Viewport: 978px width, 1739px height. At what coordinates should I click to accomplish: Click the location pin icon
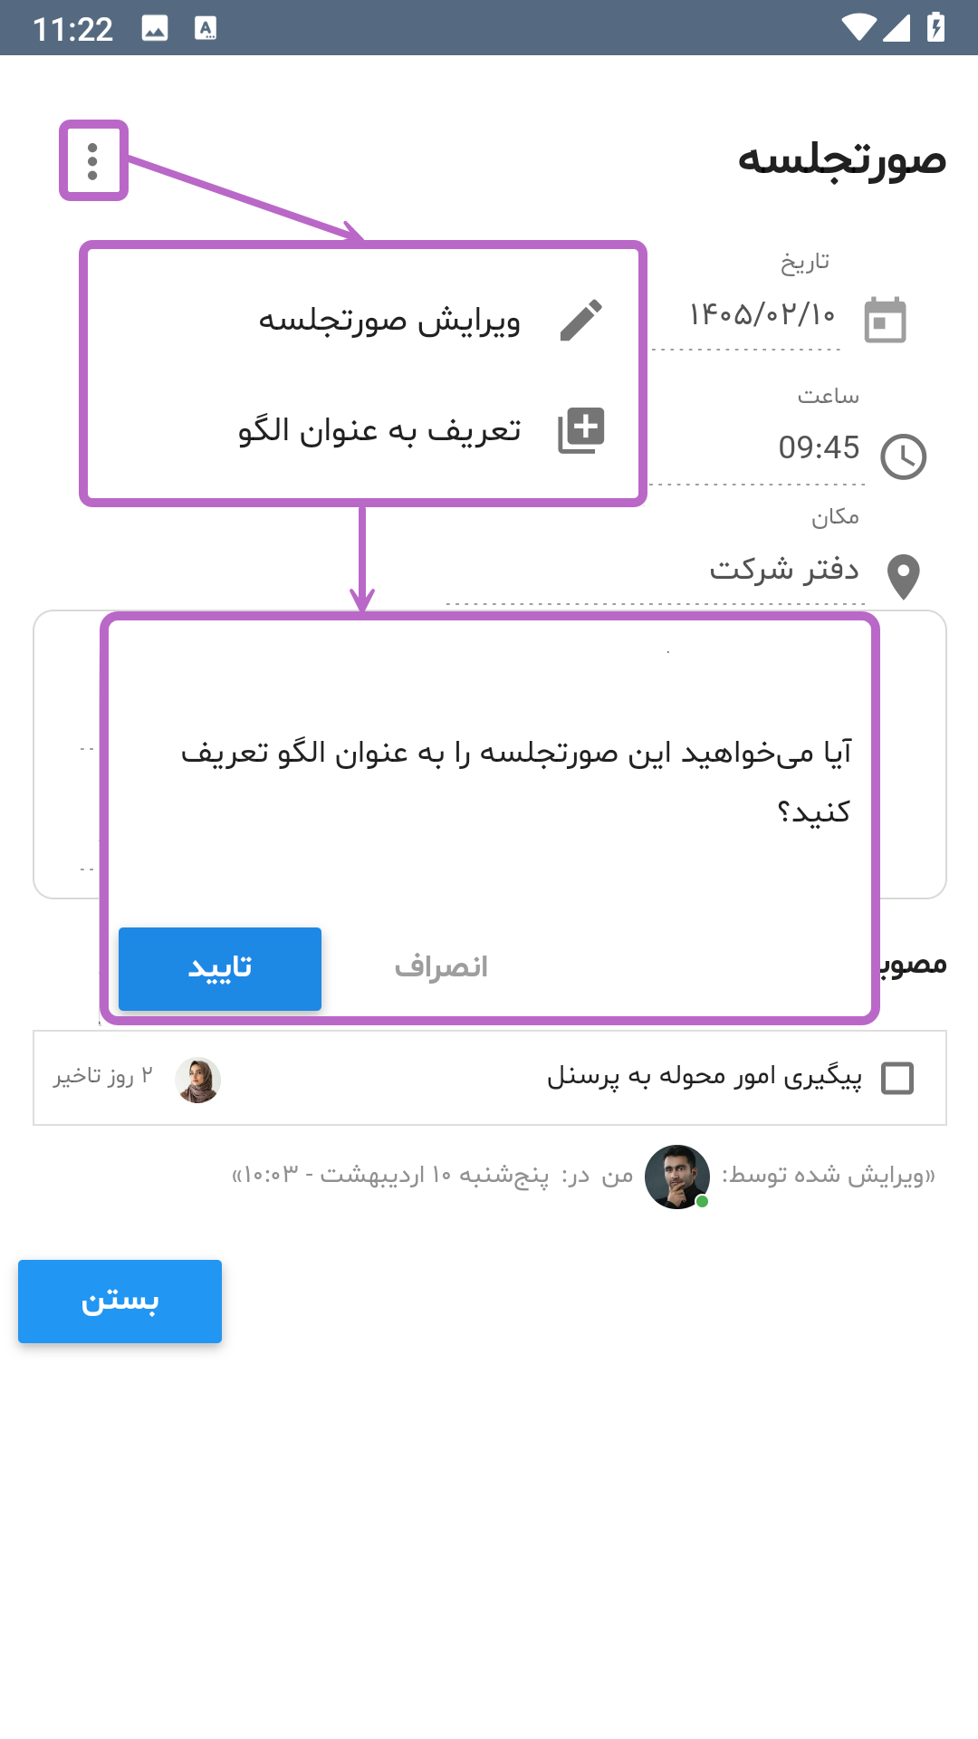(x=904, y=577)
